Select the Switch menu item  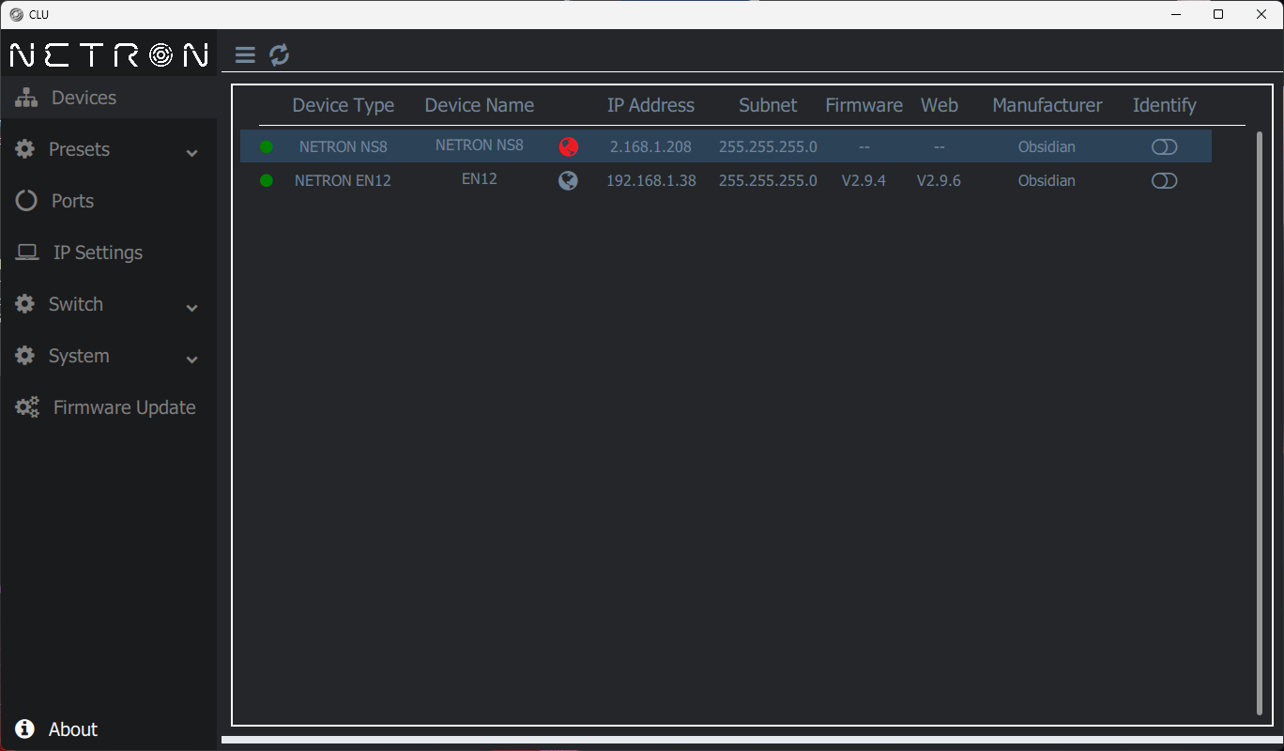pyautogui.click(x=109, y=304)
